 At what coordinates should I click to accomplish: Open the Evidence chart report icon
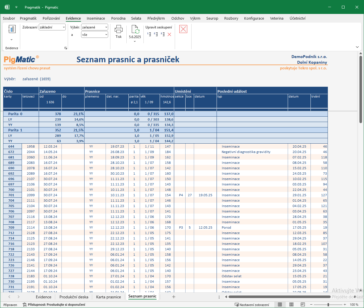(12, 29)
